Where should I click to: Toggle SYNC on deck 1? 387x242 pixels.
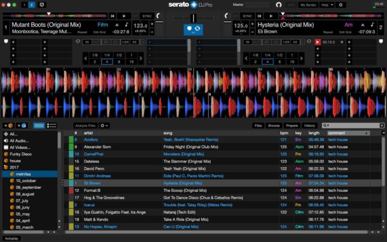click(147, 16)
